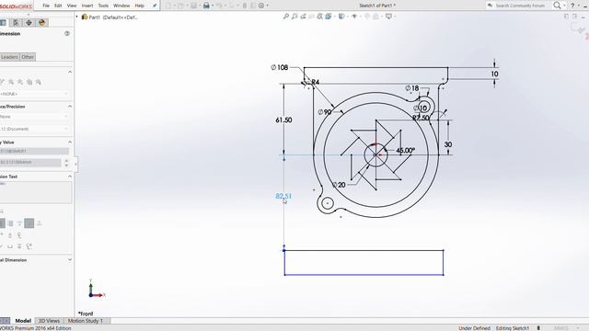Collapse the Dimension Text section
Screen dimensions: 589x331
(x=70, y=177)
